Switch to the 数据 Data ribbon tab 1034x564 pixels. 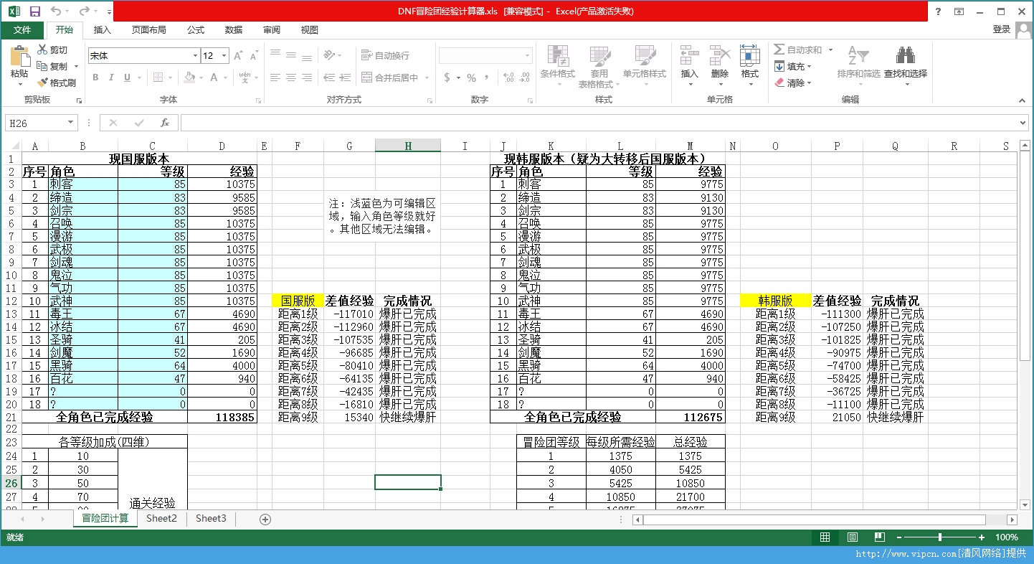234,29
